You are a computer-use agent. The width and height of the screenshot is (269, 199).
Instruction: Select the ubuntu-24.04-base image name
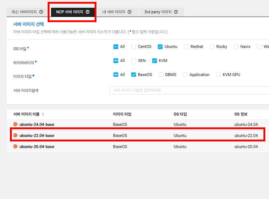[x=37, y=124]
